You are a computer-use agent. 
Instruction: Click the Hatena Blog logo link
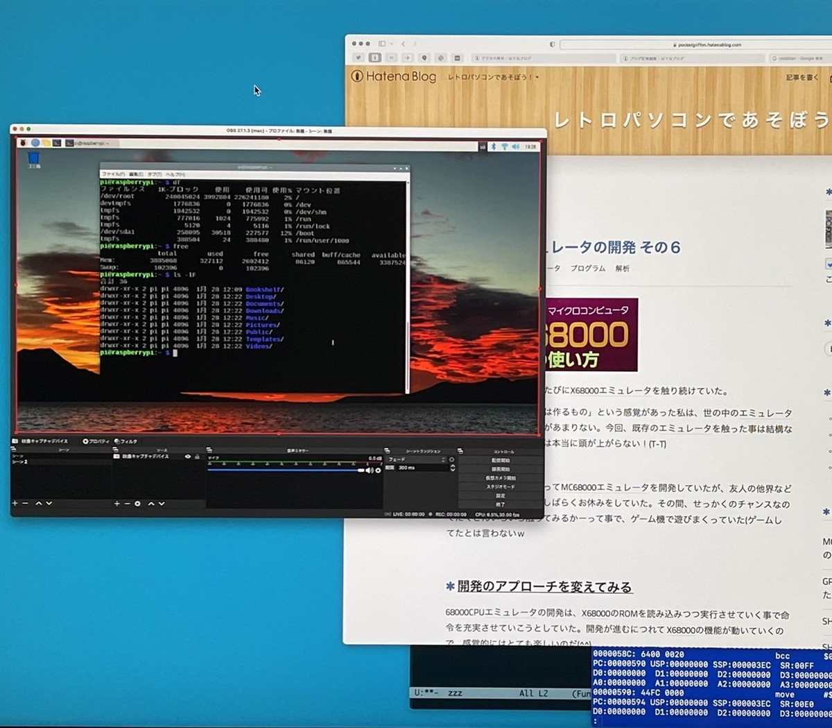click(394, 76)
